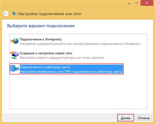Select the blue workplace building icon

[x=14, y=69]
